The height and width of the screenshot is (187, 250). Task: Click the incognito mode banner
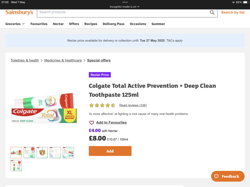point(125,6)
